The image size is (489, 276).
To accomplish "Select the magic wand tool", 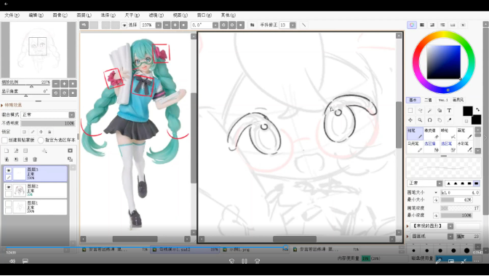I will [x=430, y=111].
